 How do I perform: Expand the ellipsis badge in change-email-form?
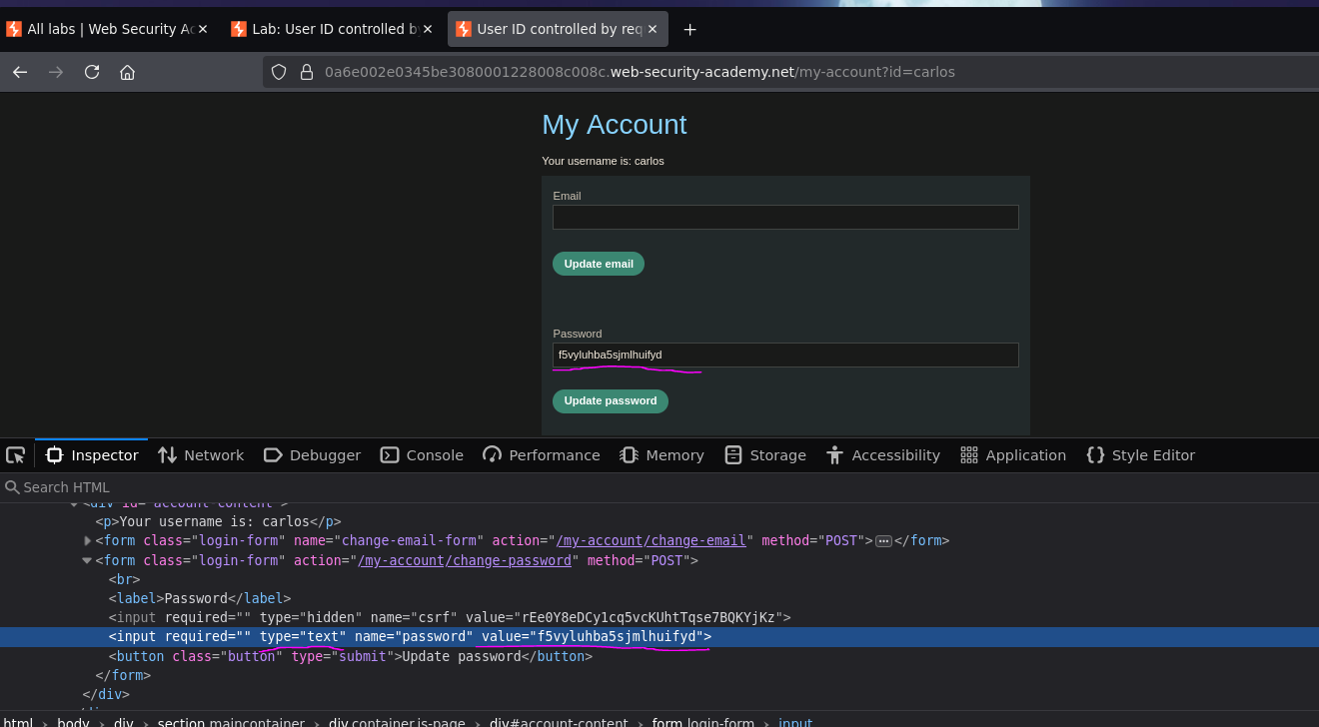tap(883, 540)
